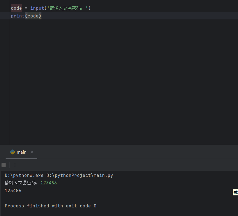This screenshot has width=238, height=216.
Task: Close the main run tab
Action: (x=32, y=152)
